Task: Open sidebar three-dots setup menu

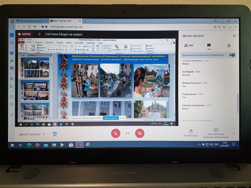Action: (12, 138)
